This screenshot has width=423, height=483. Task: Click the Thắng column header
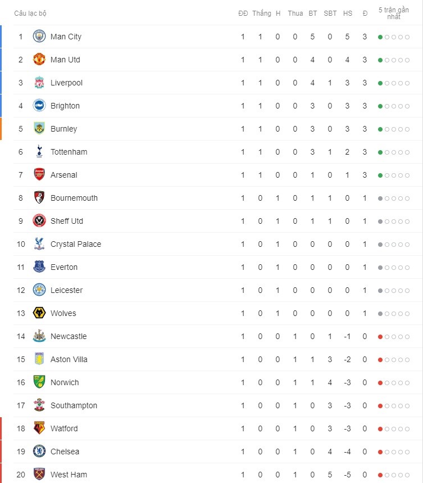261,13
